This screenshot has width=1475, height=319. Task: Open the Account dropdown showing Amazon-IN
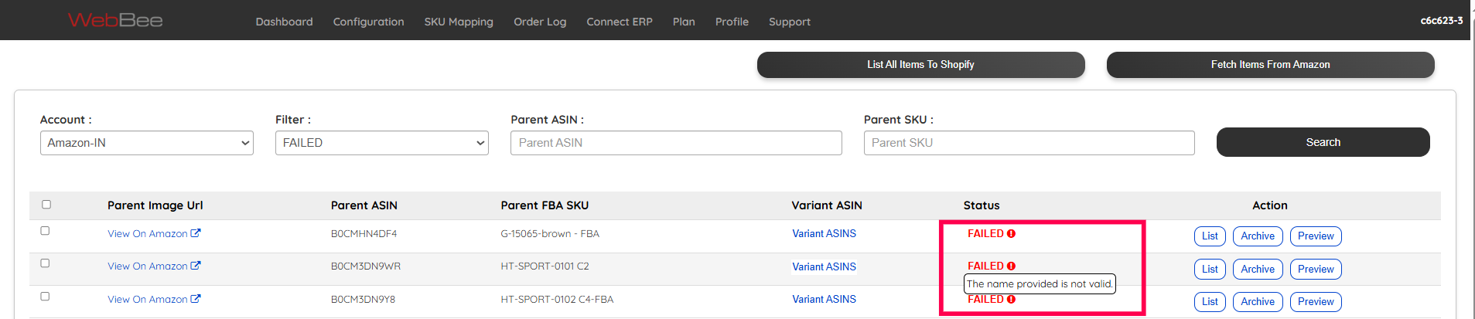pos(147,143)
